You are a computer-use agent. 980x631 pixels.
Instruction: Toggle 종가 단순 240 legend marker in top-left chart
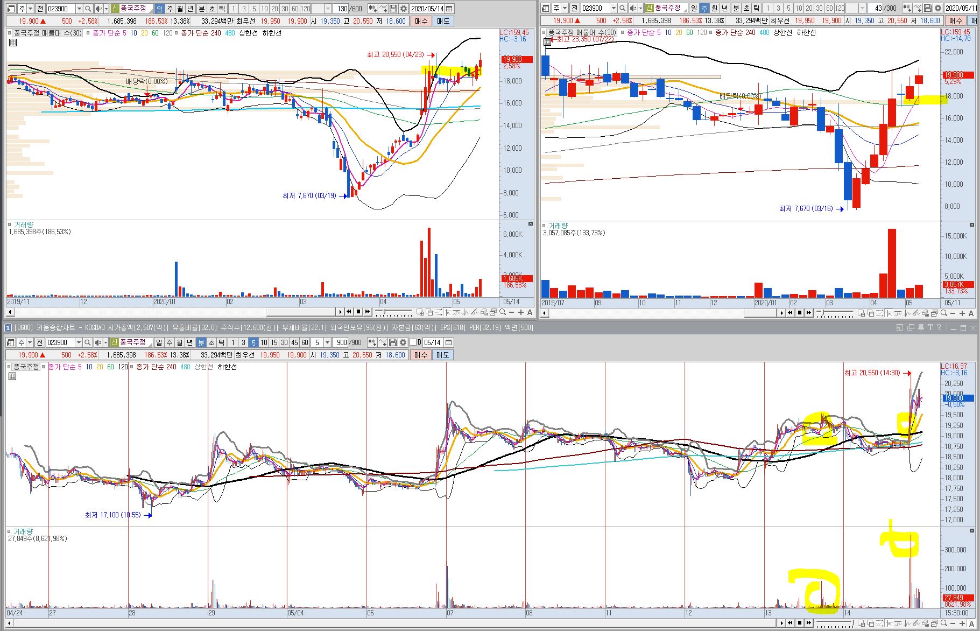pos(176,33)
